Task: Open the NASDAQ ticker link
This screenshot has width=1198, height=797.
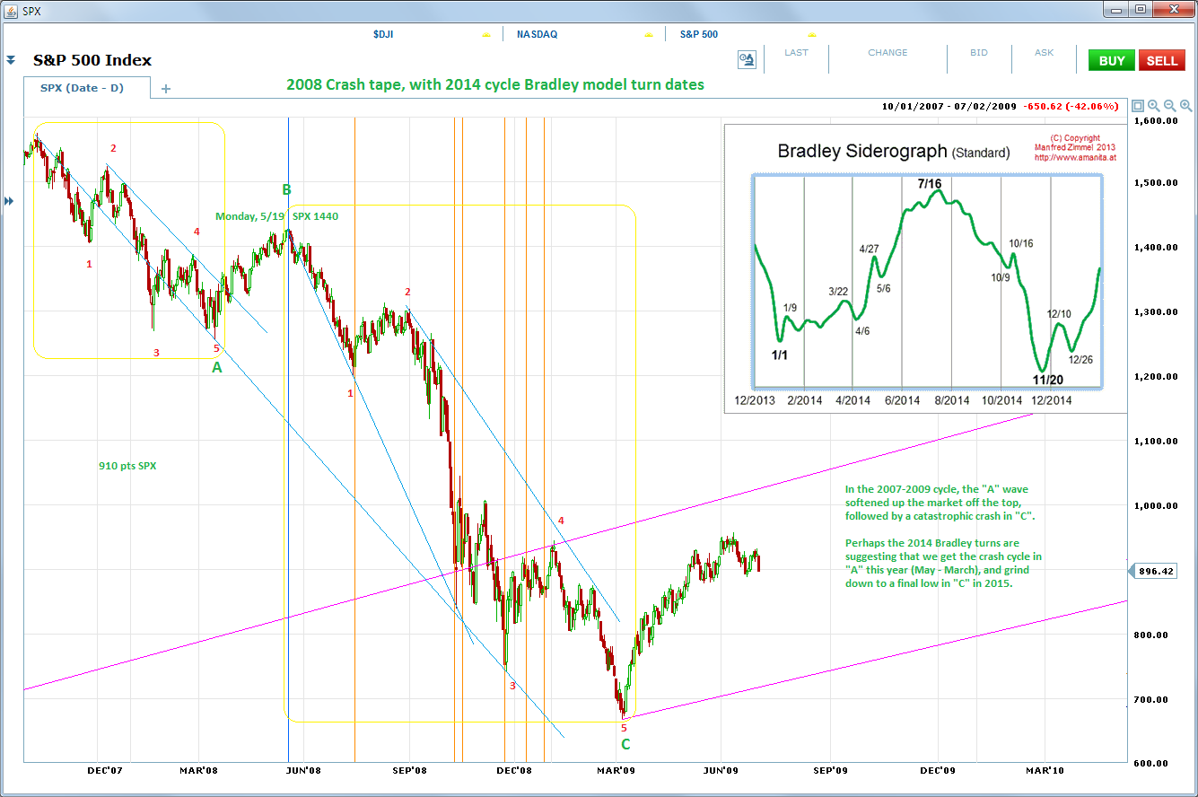Action: [x=538, y=34]
